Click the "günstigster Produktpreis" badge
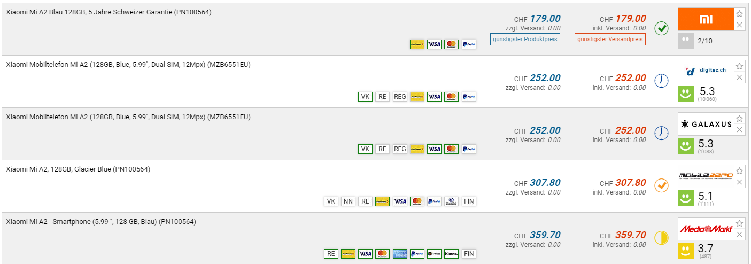This screenshot has width=751, height=264. [525, 40]
